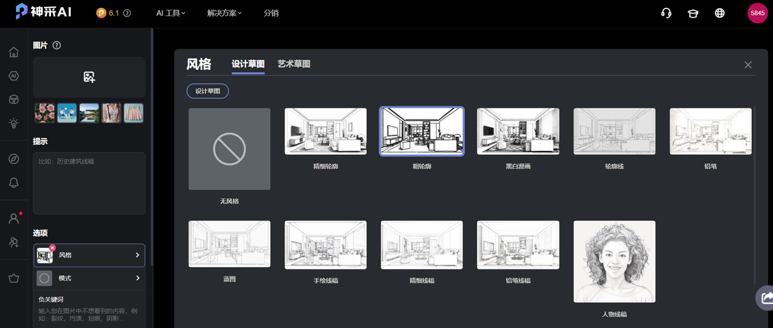Click the 提示 prompt text field
This screenshot has width=773, height=328.
pos(89,183)
